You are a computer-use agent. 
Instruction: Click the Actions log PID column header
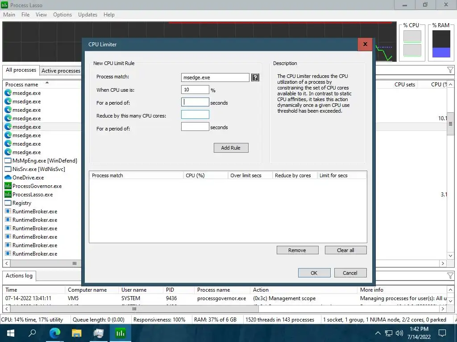pos(179,290)
